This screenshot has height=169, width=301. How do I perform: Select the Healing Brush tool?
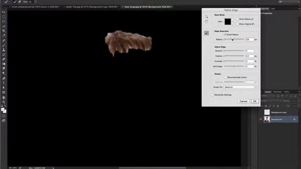click(4, 40)
